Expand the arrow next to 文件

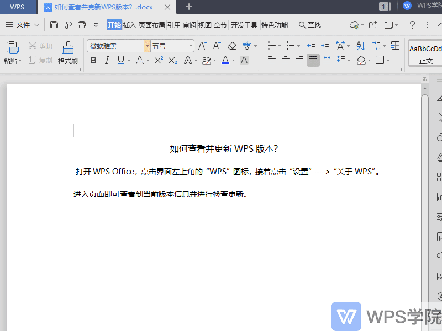pos(36,25)
